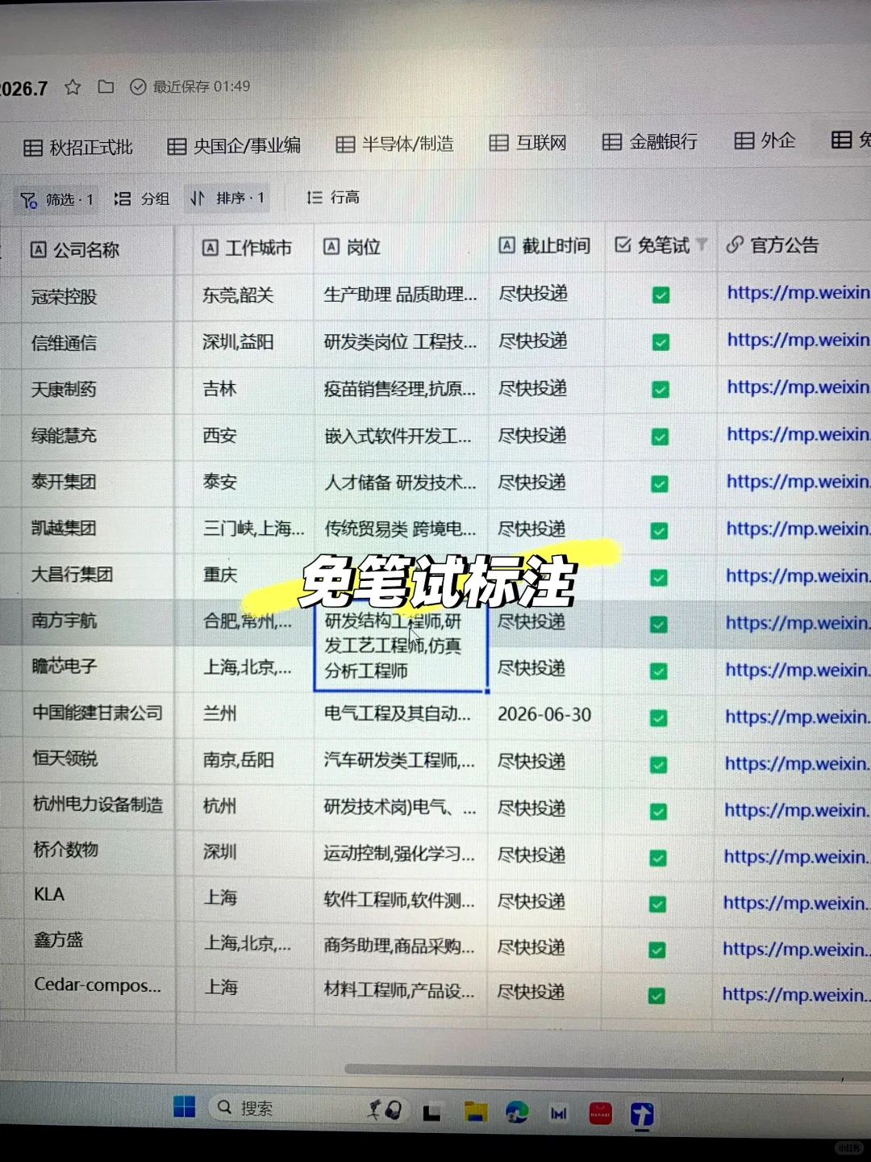This screenshot has height=1162, width=871.
Task: Toggle 免笔试 checkbox for 凯越集团
Action: tap(659, 531)
